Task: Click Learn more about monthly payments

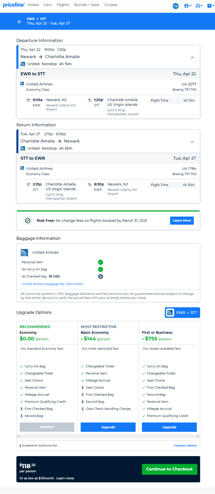Action: pyautogui.click(x=65, y=478)
